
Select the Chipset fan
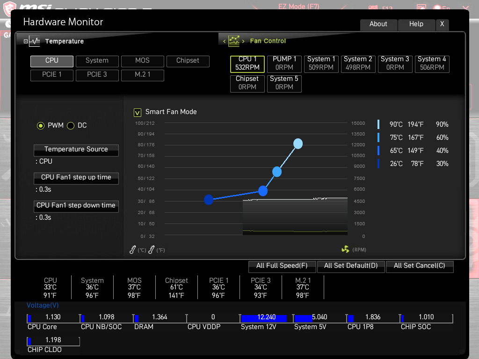click(247, 83)
